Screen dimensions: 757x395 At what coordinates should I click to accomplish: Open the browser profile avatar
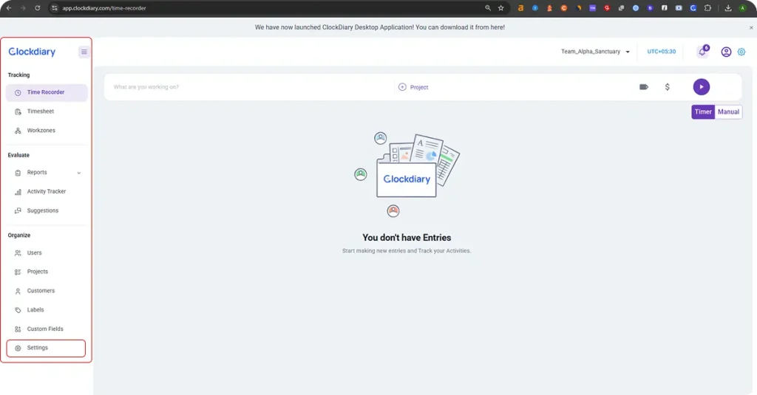[742, 7]
